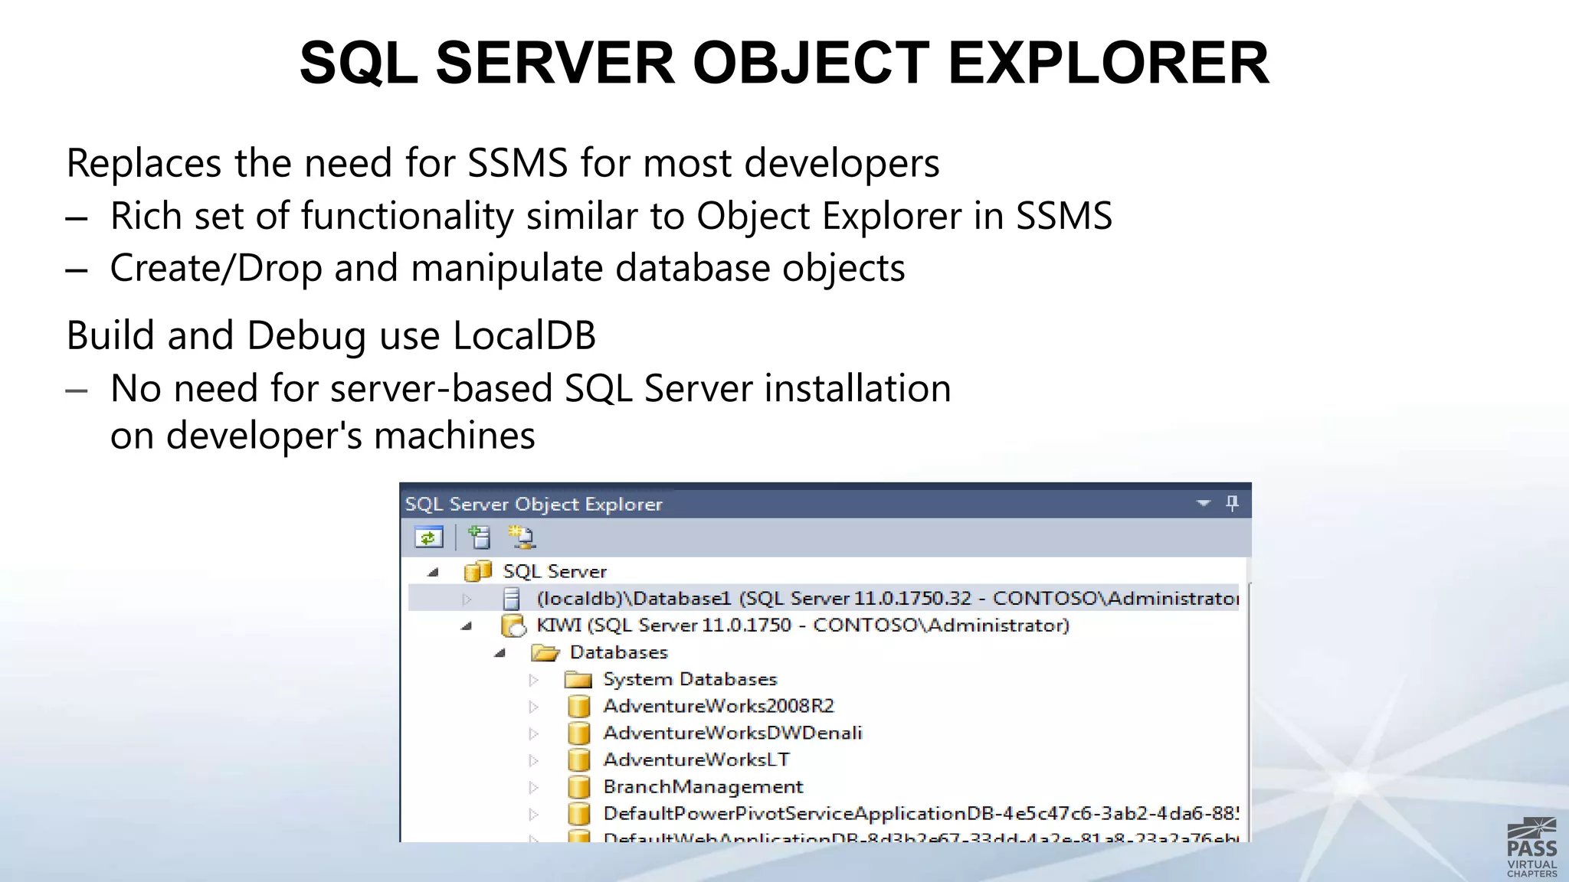
Task: Expand the (localdb)\Database1 server node
Action: coord(467,599)
